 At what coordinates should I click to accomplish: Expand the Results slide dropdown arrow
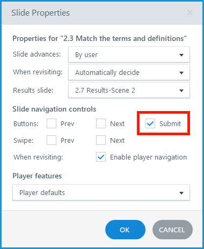pos(181,91)
